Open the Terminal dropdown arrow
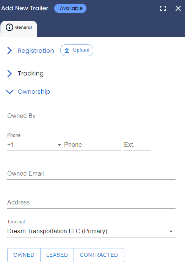 click(171, 231)
